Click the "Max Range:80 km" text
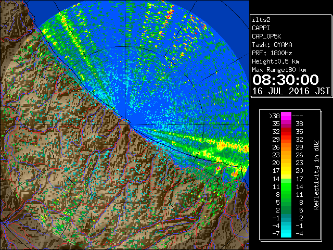Viewport: 333px width, 250px height. (279, 70)
